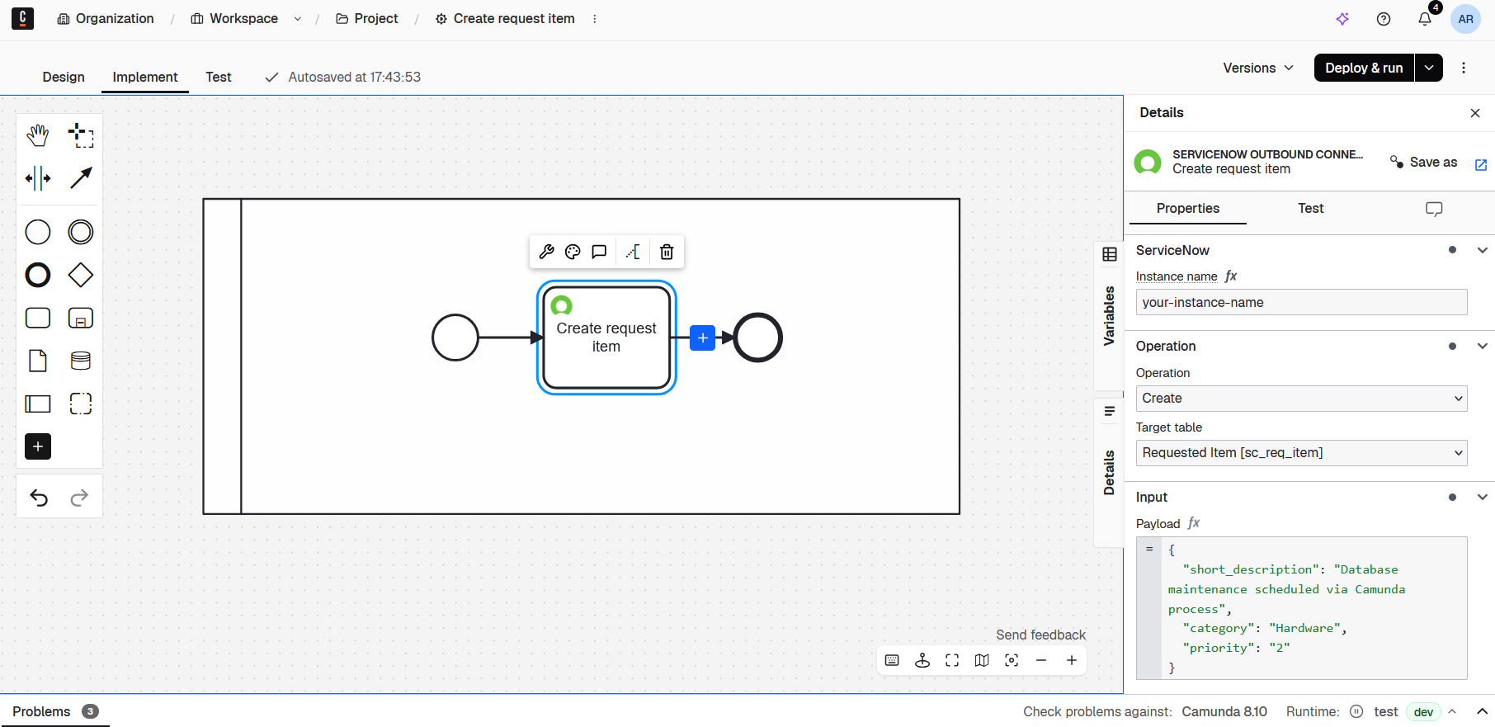Create a Pool/Participant from palette
Viewport: 1495px width, 727px height.
point(38,404)
